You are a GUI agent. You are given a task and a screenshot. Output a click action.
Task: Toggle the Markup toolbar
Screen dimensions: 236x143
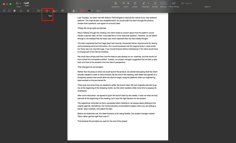(163, 3)
